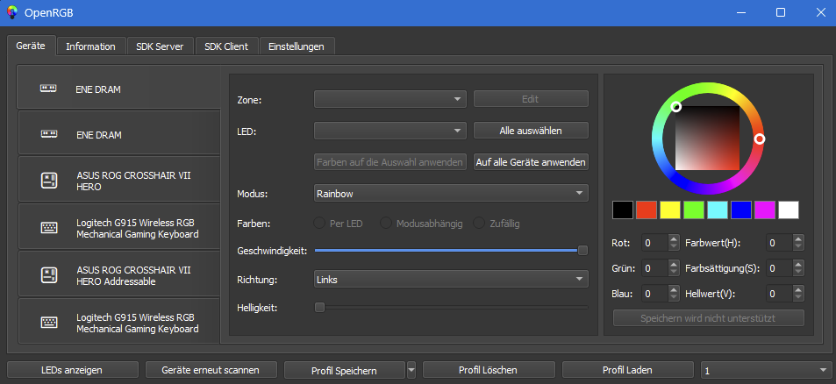Viewport: 836px width, 384px height.
Task: Click the Geschwindigkeit slider handle
Action: [582, 251]
